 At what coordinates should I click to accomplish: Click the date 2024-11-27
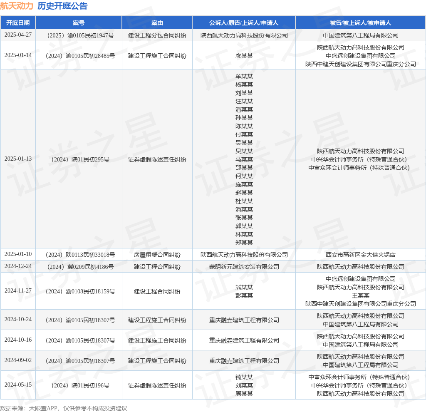click(18, 291)
